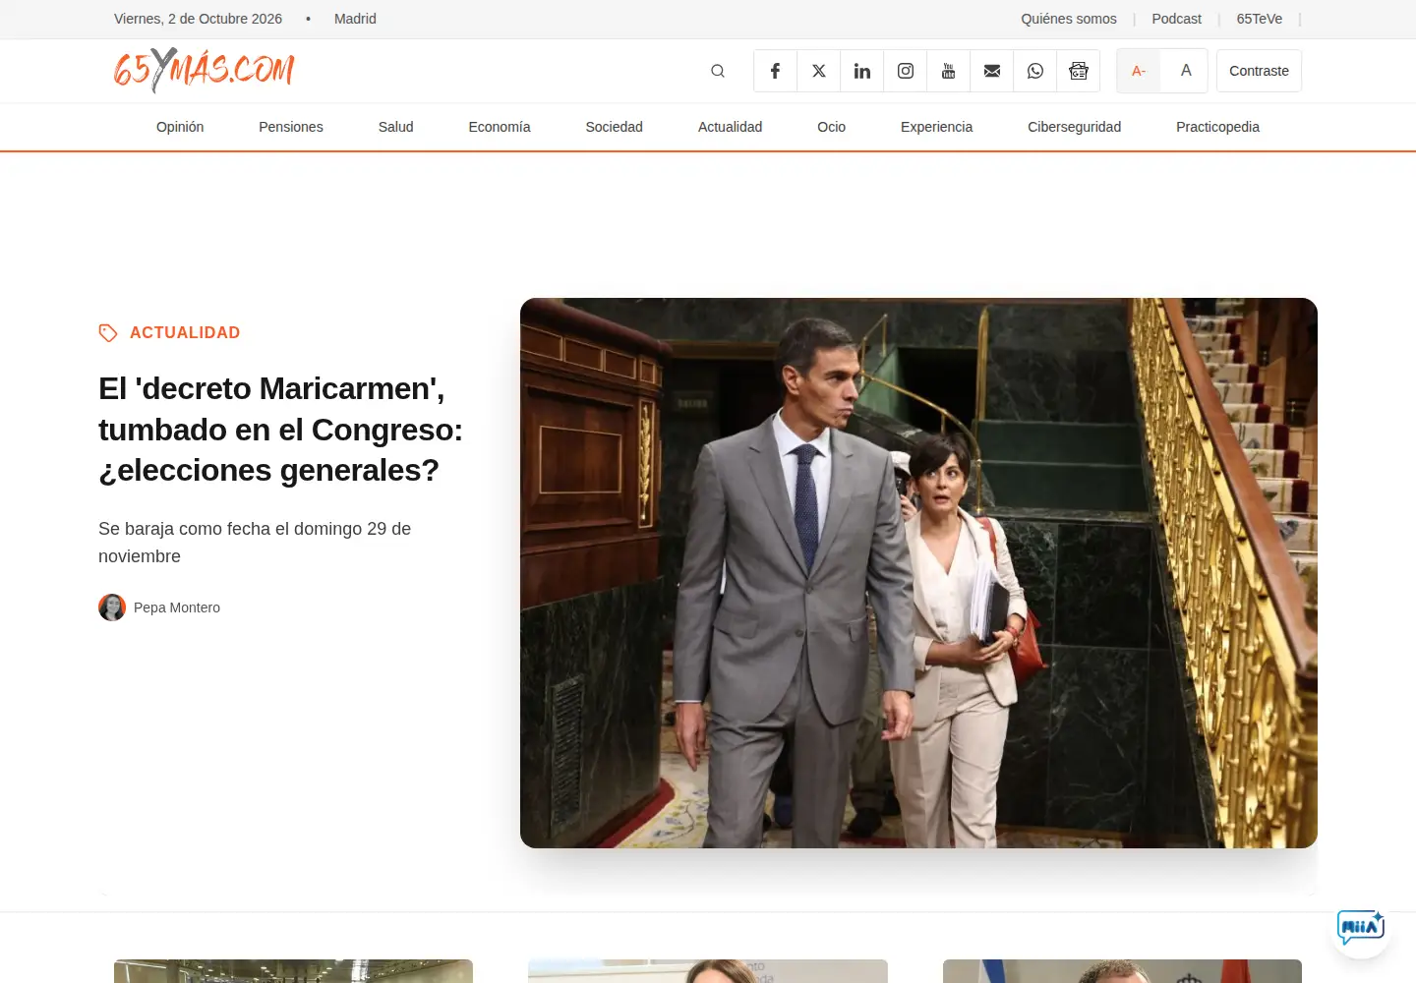
Task: Visit the Facebook page icon
Action: coord(775,71)
